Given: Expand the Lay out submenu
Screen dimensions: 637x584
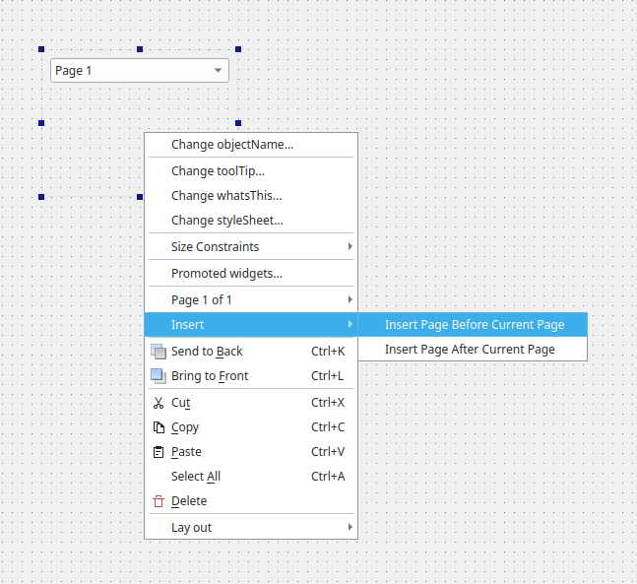Looking at the screenshot, I should coord(250,527).
